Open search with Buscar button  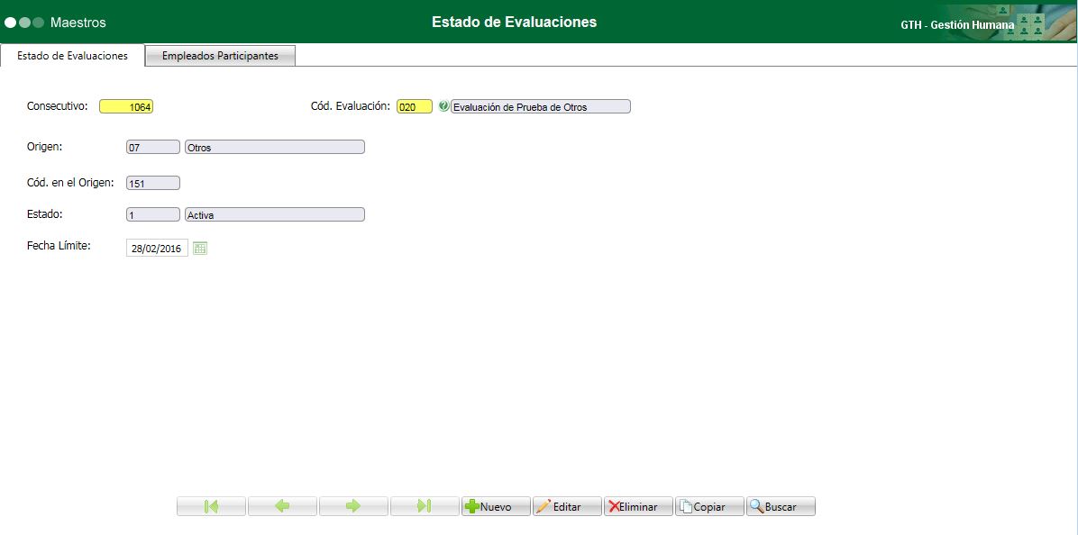[x=781, y=506]
